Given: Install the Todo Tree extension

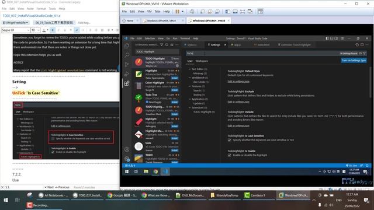Looking at the screenshot, I should click(x=175, y=102).
